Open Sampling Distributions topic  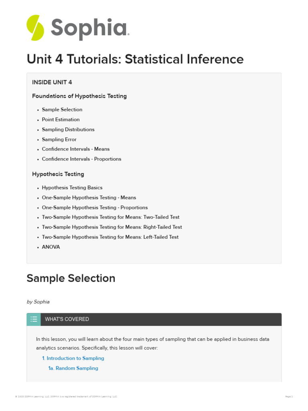pyautogui.click(x=68, y=130)
